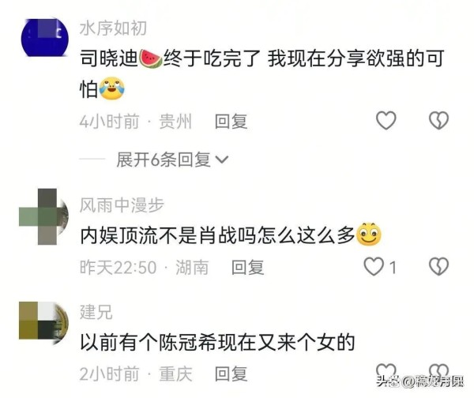Click the like count 1 on 风雨中漫步 comment

[393, 268]
